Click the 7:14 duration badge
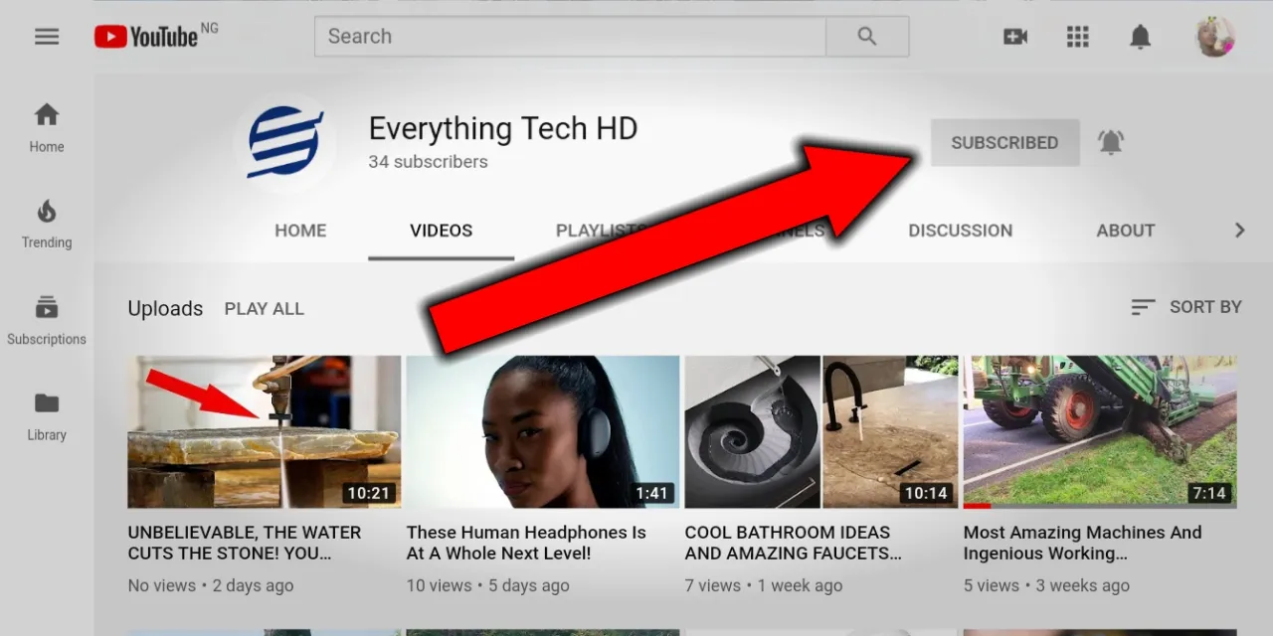The height and width of the screenshot is (636, 1273). (1208, 493)
